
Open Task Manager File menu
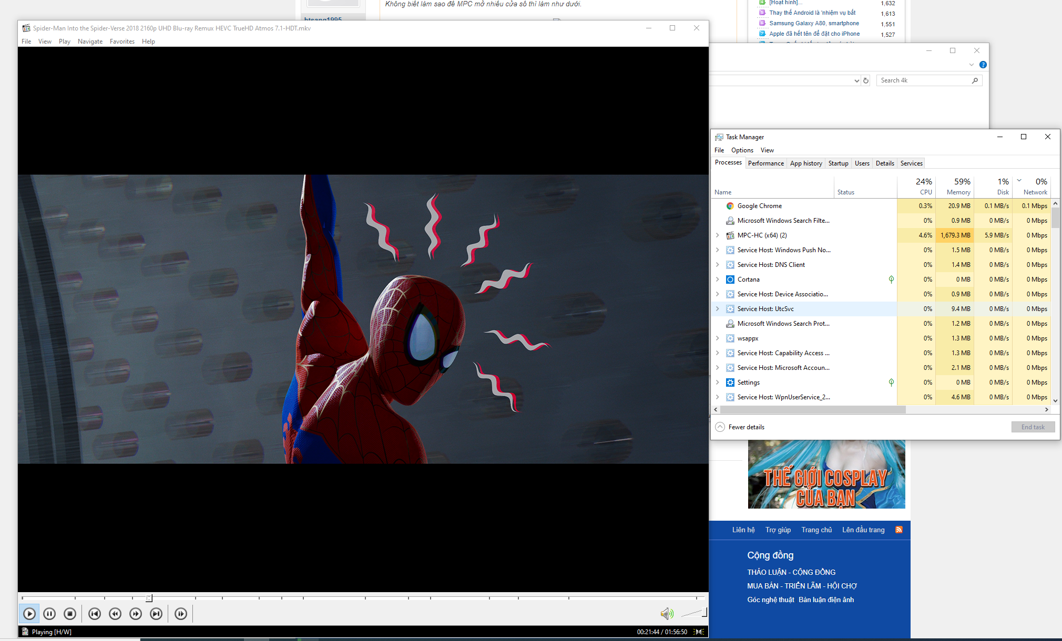click(x=719, y=150)
